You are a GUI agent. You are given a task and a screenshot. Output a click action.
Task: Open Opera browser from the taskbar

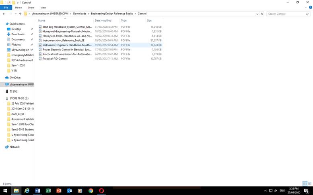click(101, 191)
